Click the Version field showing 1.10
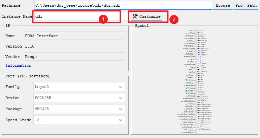 tap(74, 46)
